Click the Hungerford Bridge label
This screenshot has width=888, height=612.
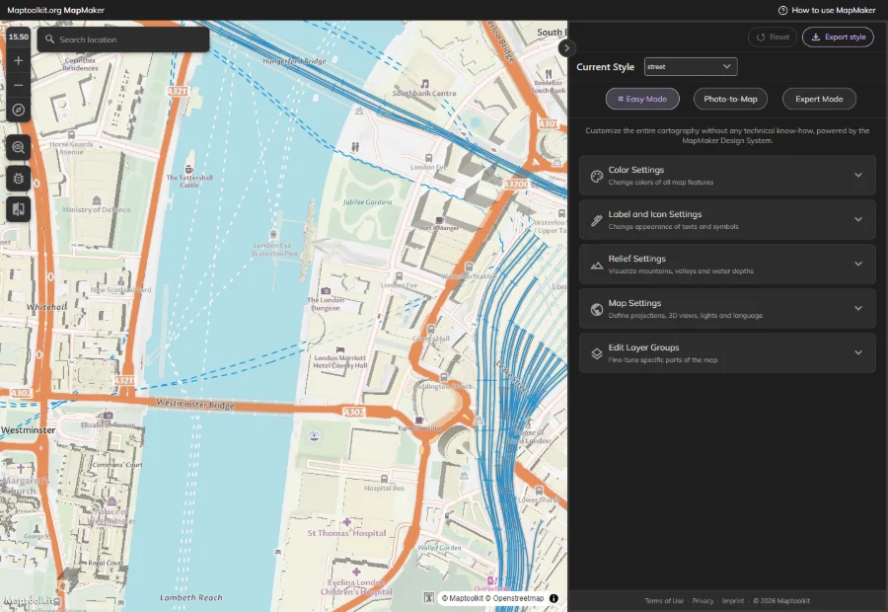[294, 60]
